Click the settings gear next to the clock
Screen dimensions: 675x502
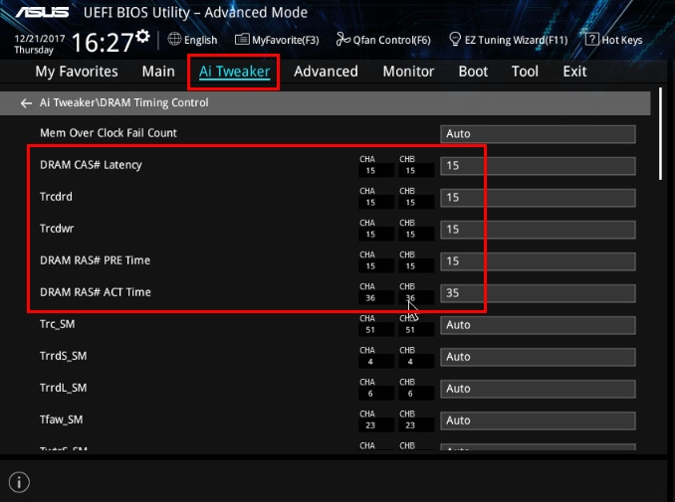tap(143, 36)
